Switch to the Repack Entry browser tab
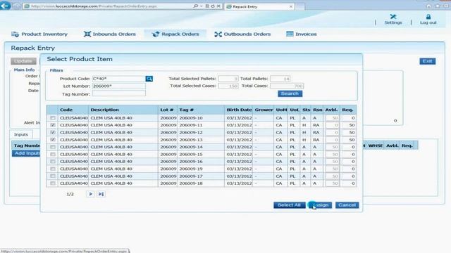The width and height of the screenshot is (451, 253). 259,6
